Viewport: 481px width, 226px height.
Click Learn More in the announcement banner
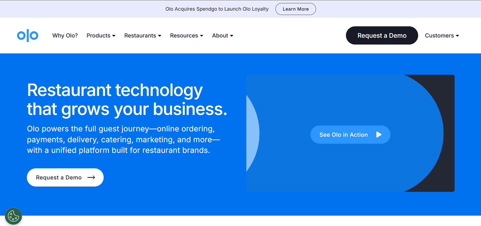tap(295, 9)
